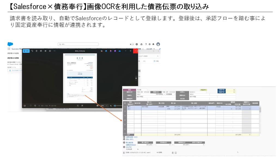Select 請求書OCR読取 in the Salesforce sidebar
The image size is (279, 158).
tap(13, 53)
